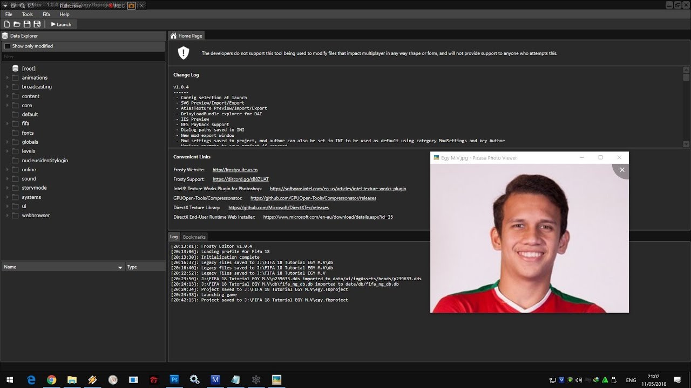Open Microsoft Edge from the taskbar
The width and height of the screenshot is (691, 388).
[31, 379]
